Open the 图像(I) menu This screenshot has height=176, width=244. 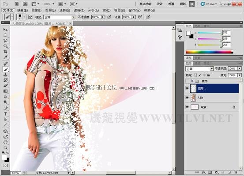(x=37, y=11)
